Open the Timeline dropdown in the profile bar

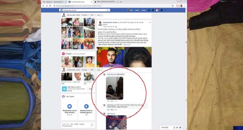(x=85, y=15)
